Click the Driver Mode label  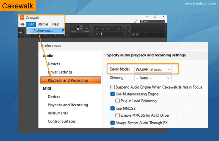pyautogui.click(x=120, y=69)
